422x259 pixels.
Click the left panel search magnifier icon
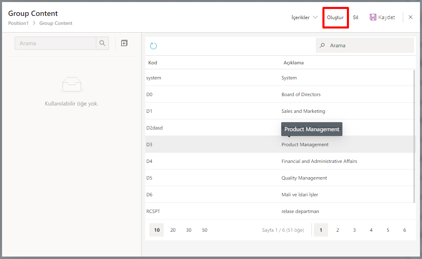(x=102, y=43)
